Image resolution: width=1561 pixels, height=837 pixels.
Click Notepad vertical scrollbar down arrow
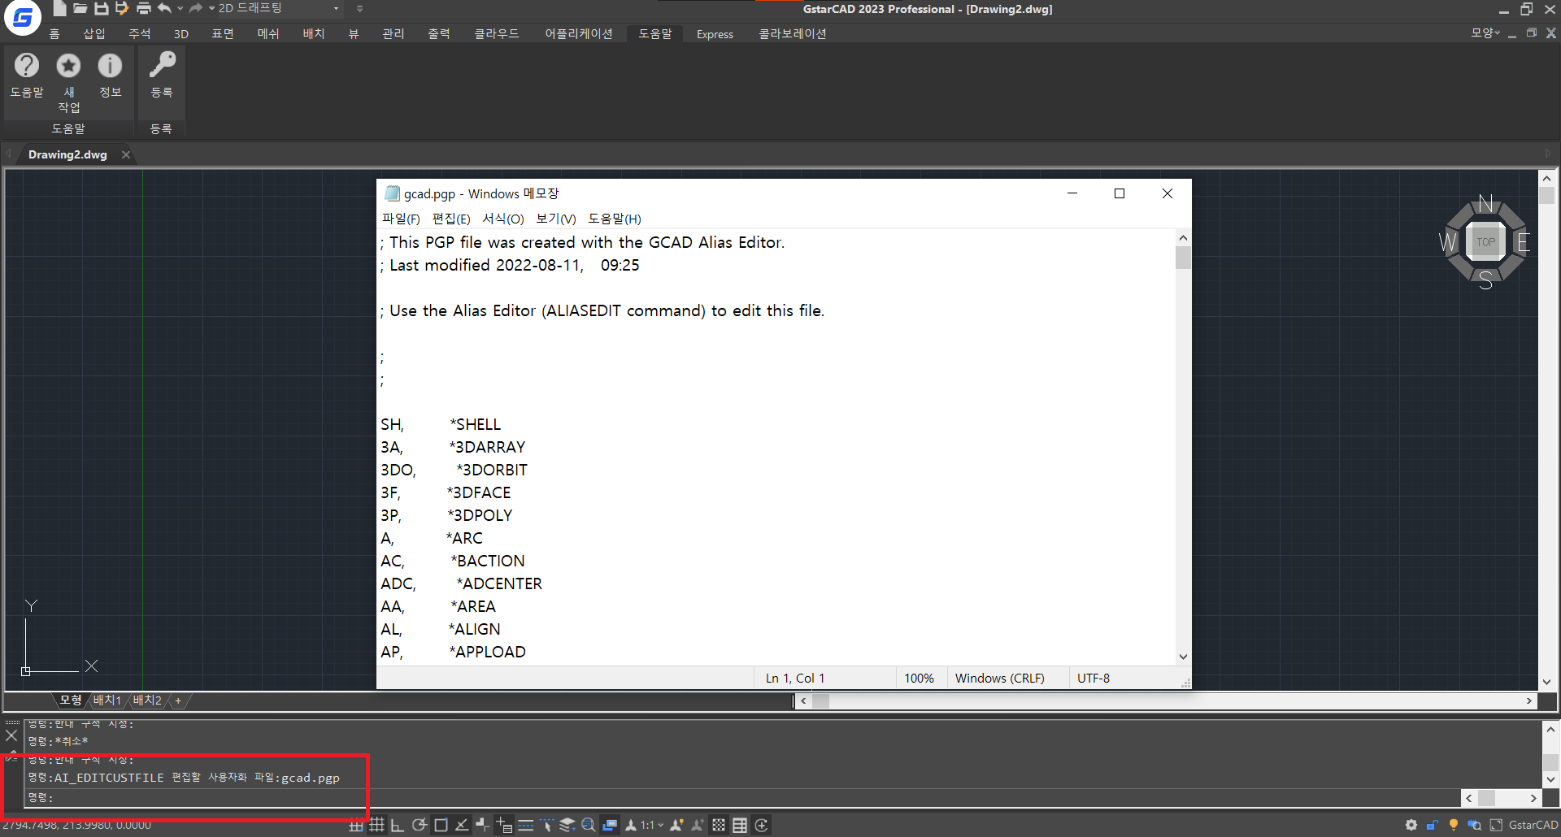(1183, 657)
